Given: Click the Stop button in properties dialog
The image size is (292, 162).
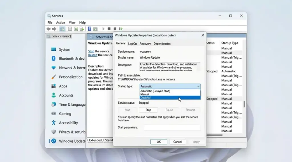Looking at the screenshot, I should [148, 110].
